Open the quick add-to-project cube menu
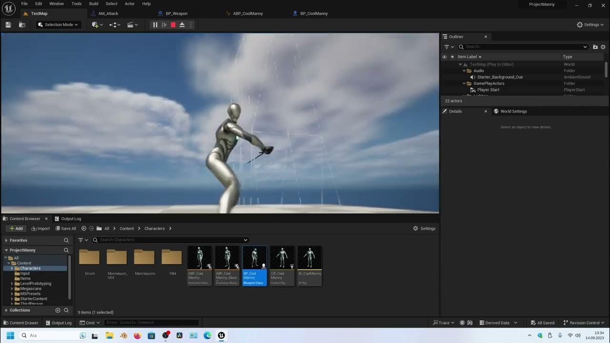Screen dimensions: 610x343 point(97,25)
